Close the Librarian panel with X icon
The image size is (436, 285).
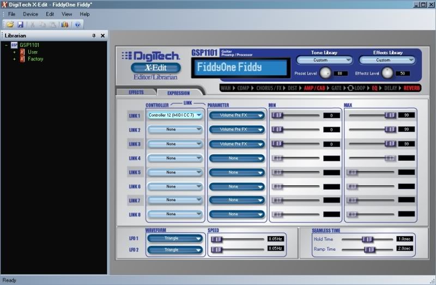(x=102, y=35)
